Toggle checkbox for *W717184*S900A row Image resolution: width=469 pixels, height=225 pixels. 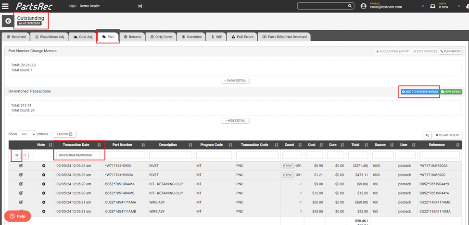point(21,174)
